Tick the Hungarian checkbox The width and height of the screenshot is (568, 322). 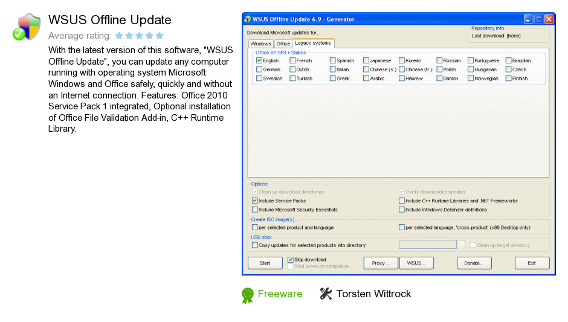click(471, 69)
